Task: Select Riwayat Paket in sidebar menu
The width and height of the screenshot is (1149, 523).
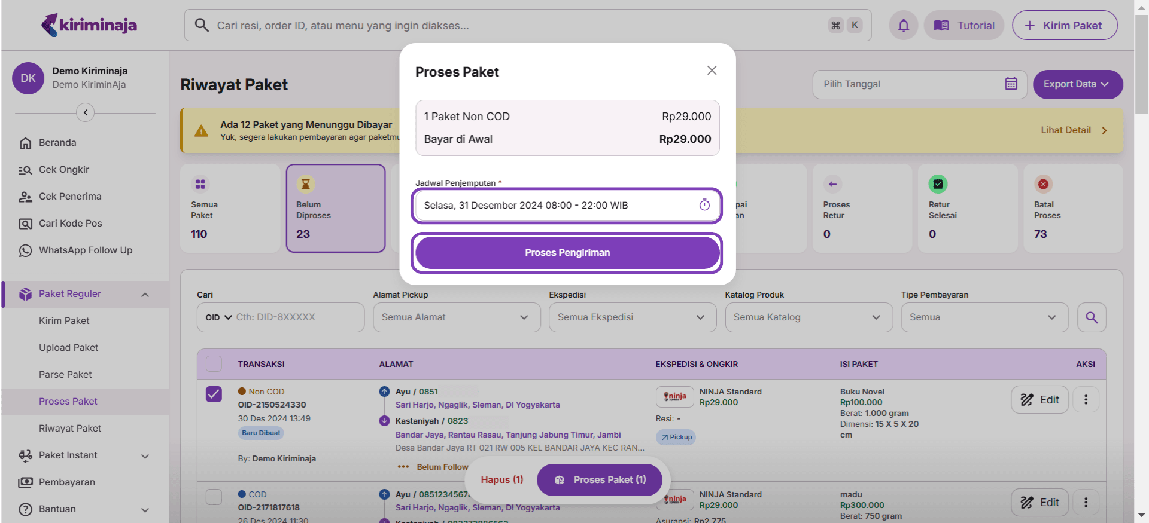Action: [70, 429]
